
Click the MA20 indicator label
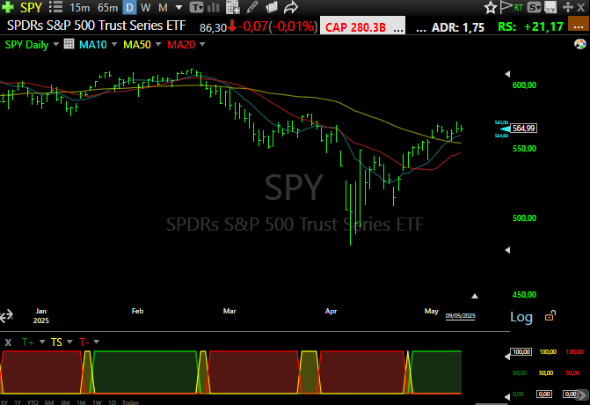181,44
